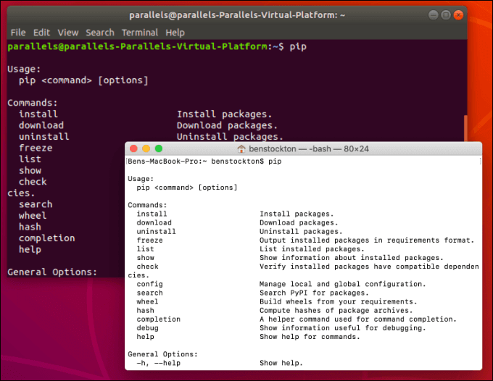Click 'list' command in Ubuntu terminal
The height and width of the screenshot is (381, 493).
pyautogui.click(x=30, y=159)
